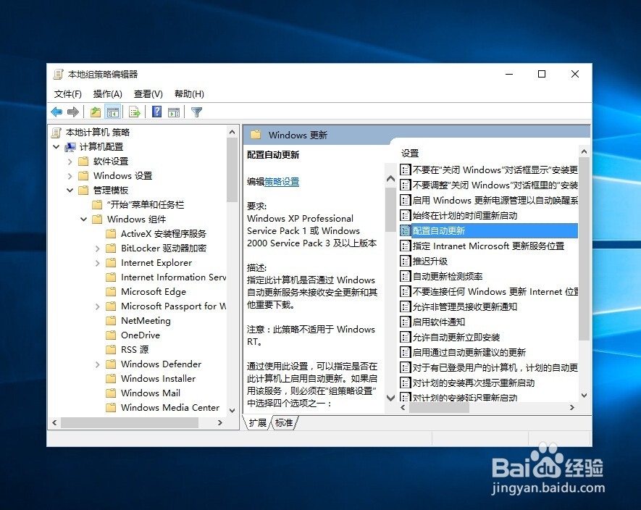Collapse the Windows 组件 node
Image resolution: width=641 pixels, height=510 pixels.
pos(84,220)
